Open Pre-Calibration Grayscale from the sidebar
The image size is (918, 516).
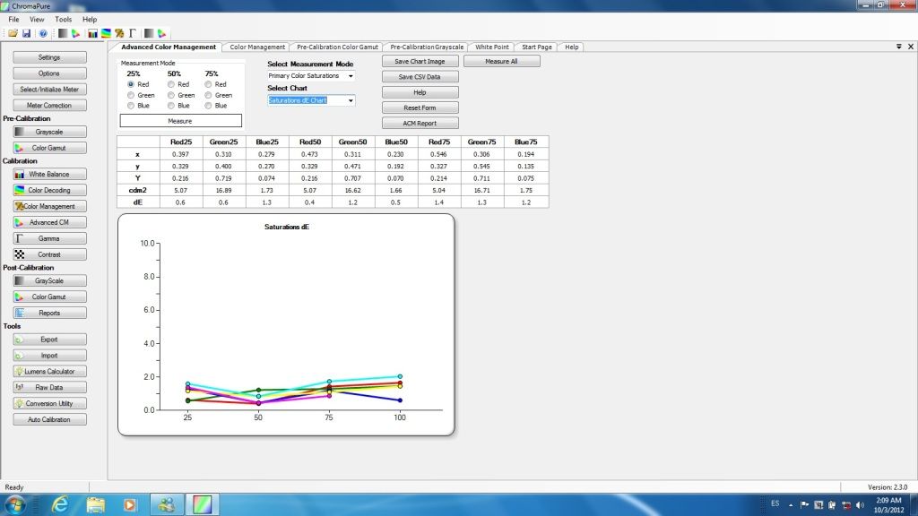point(50,132)
